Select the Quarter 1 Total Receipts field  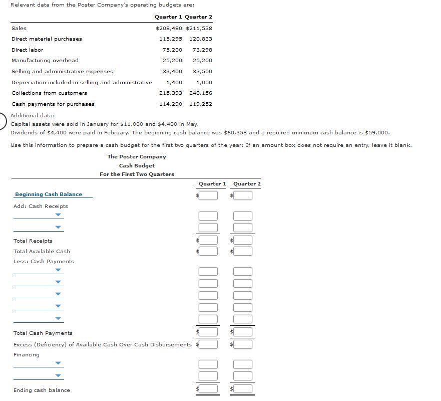pos(208,241)
